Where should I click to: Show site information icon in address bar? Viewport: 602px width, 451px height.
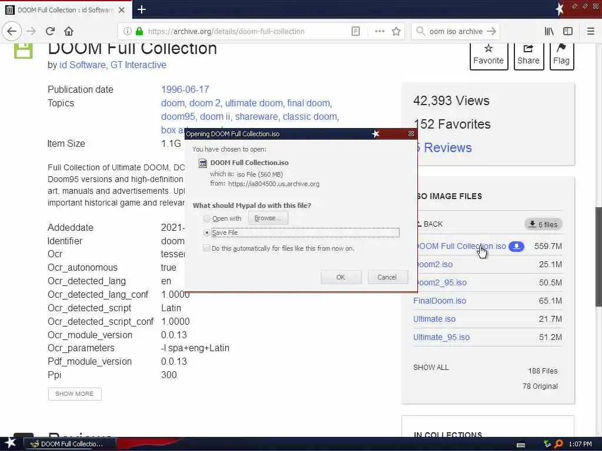click(x=128, y=31)
